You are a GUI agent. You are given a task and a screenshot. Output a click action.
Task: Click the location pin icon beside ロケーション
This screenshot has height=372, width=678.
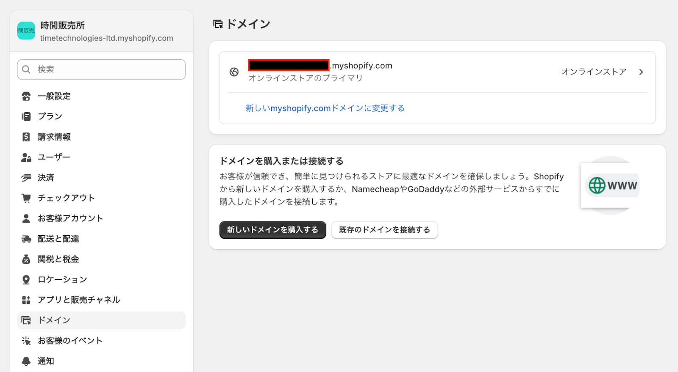pyautogui.click(x=26, y=280)
